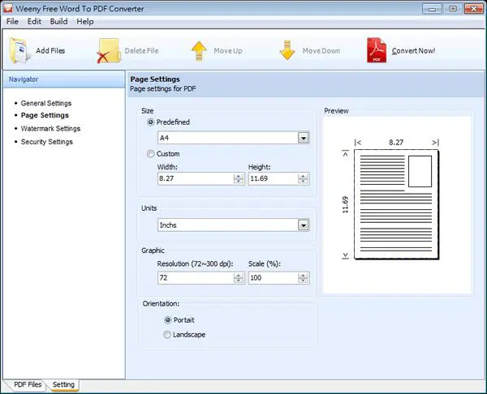Open the Build menu

(x=58, y=21)
